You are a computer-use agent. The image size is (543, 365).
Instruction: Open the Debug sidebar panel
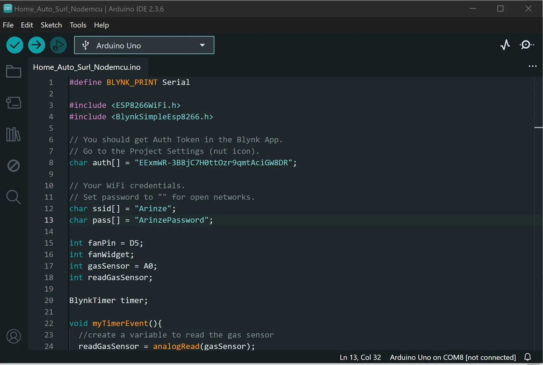pos(14,166)
